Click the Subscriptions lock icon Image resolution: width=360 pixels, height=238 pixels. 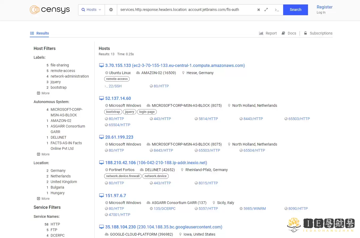point(305,33)
